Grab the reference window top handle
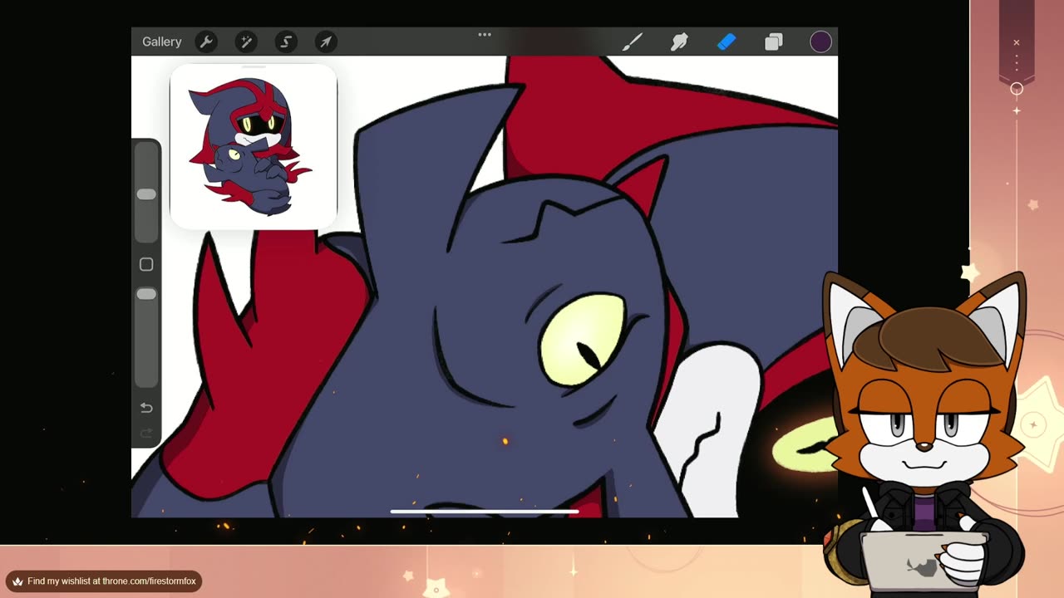This screenshot has height=598, width=1064. click(253, 66)
